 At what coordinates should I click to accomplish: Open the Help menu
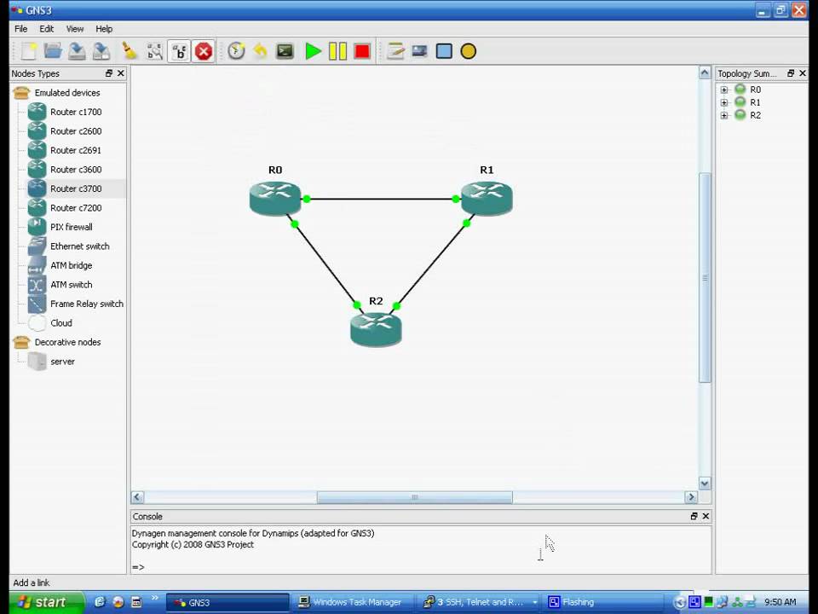104,29
